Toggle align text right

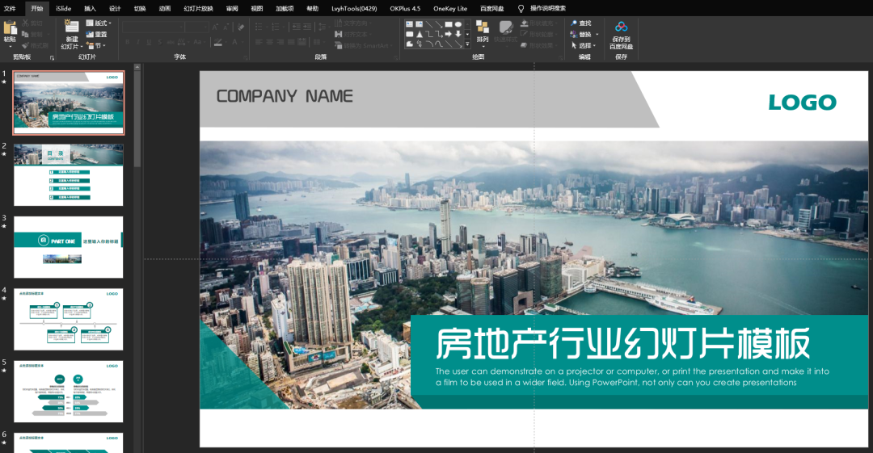pyautogui.click(x=280, y=42)
